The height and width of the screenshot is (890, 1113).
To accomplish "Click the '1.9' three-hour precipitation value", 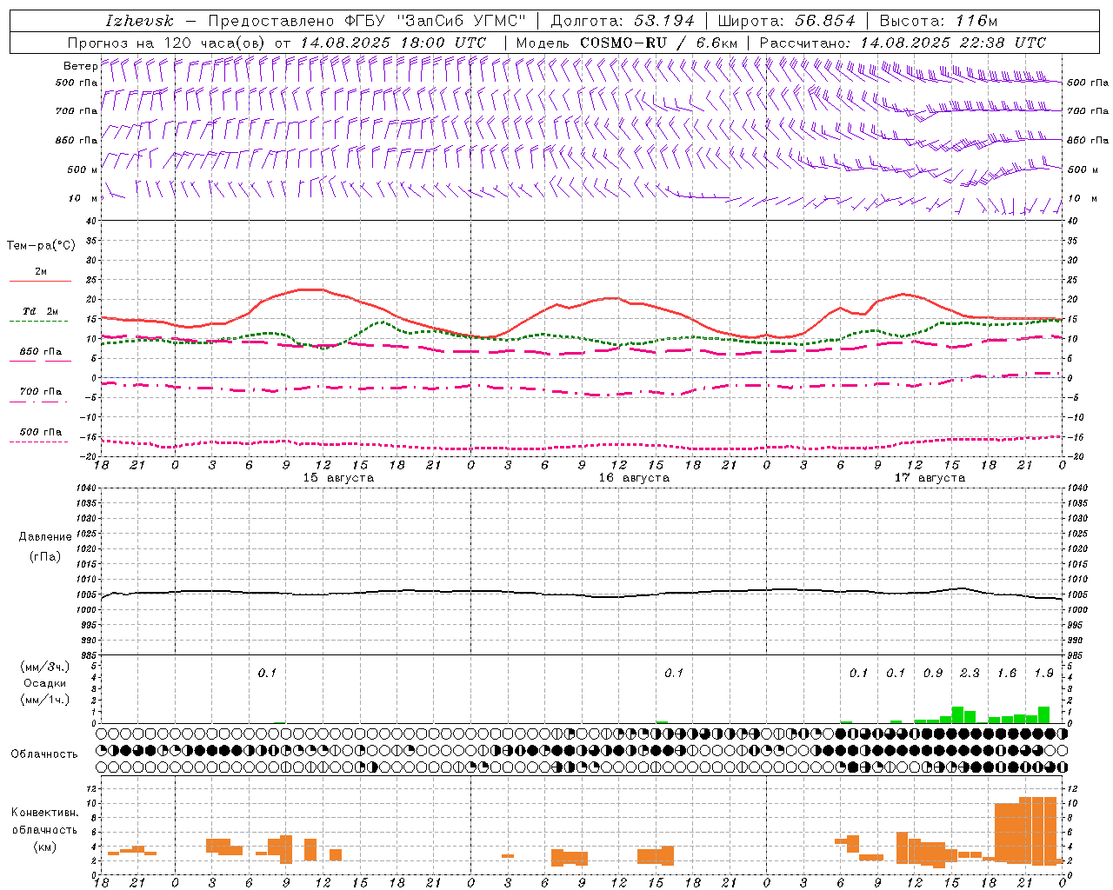I will 1043,673.
